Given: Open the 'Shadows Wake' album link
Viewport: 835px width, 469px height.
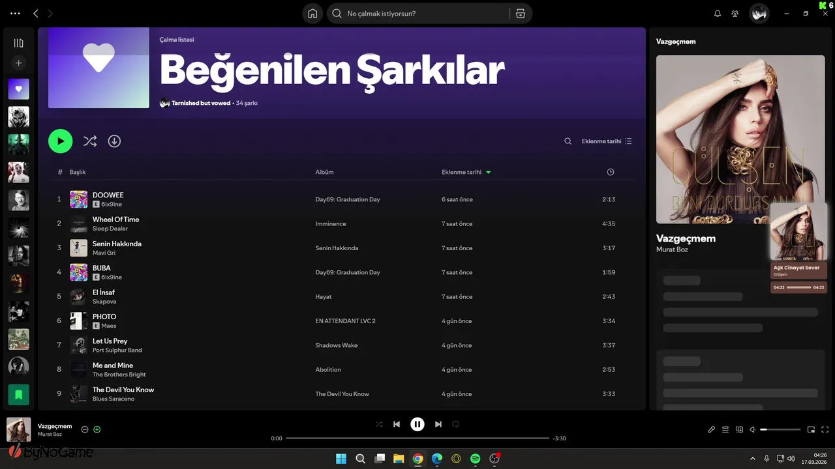Looking at the screenshot, I should [x=337, y=345].
